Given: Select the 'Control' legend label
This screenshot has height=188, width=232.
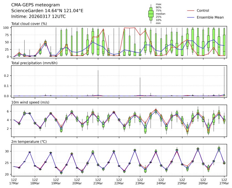Looking at the screenshot, I should (x=203, y=11).
